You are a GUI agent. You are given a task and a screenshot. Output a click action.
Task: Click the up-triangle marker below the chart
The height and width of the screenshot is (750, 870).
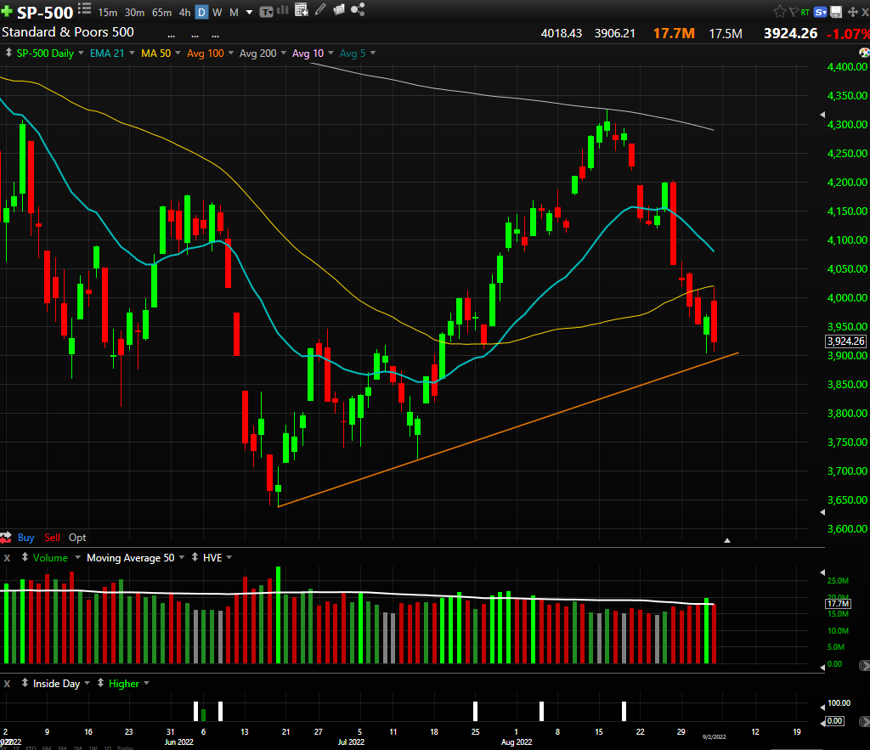point(727,540)
